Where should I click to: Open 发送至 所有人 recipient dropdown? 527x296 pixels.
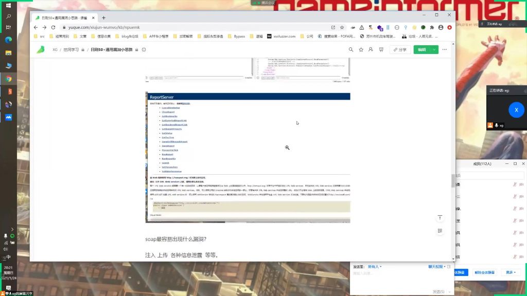375,267
